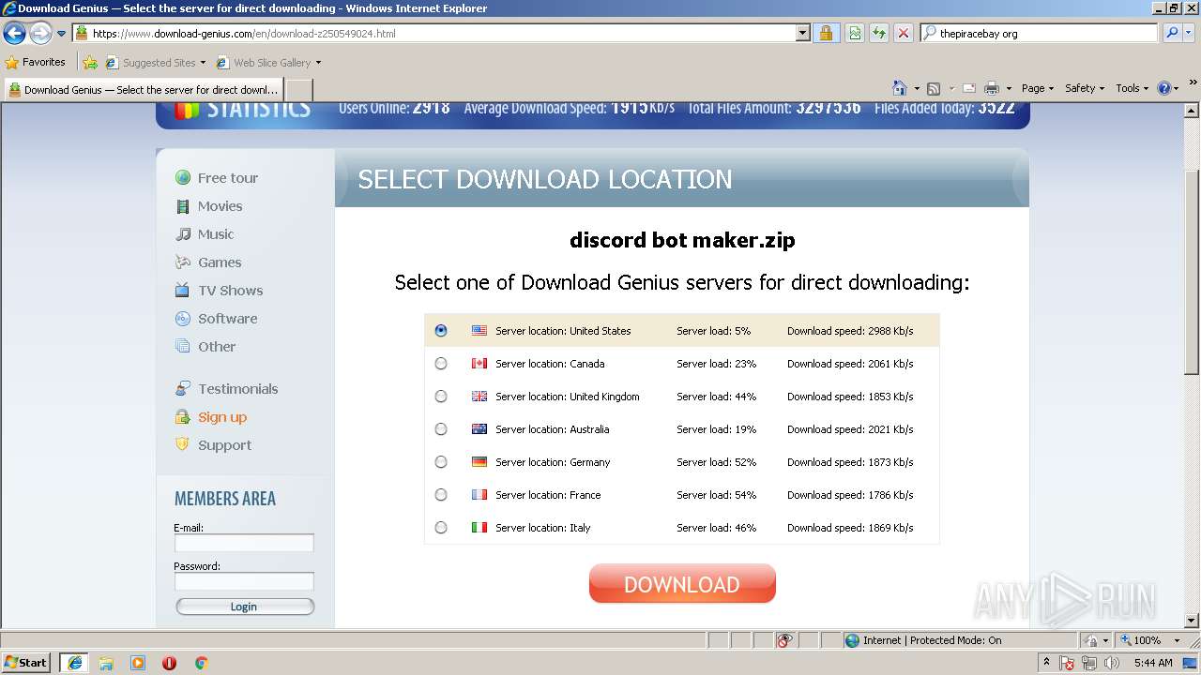This screenshot has height=675, width=1201.
Task: Open the Testimonials link
Action: coord(237,389)
